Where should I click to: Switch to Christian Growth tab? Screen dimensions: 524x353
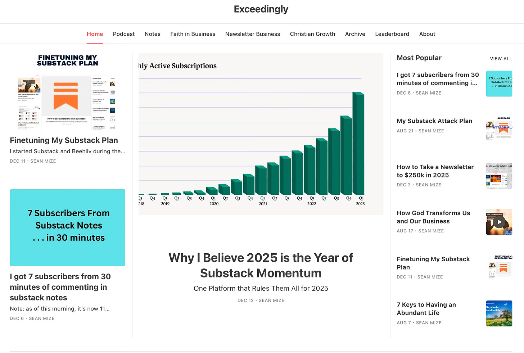312,34
